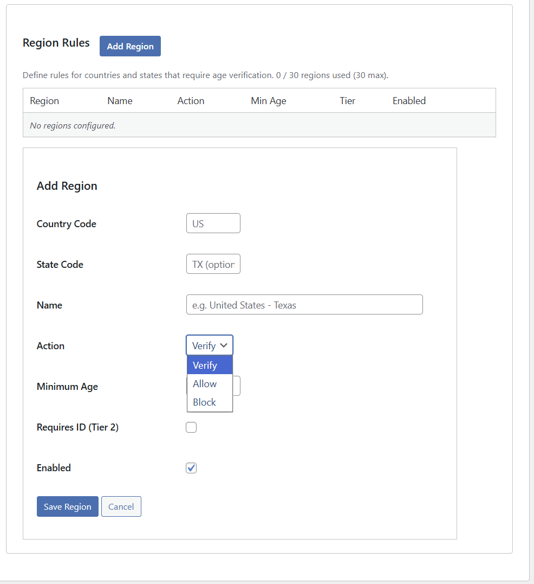Click the Region column header
The image size is (534, 584).
(x=44, y=101)
